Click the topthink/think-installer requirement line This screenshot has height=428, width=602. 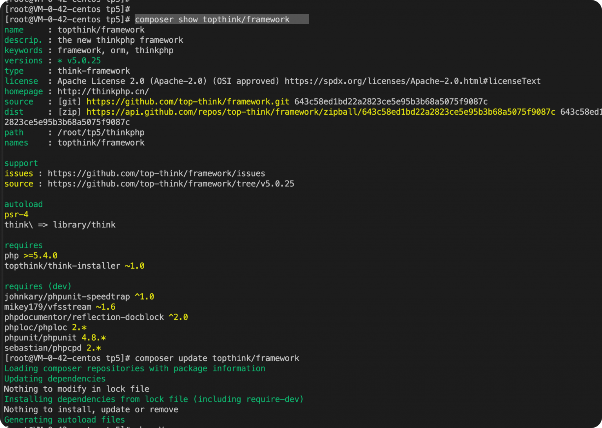(74, 266)
